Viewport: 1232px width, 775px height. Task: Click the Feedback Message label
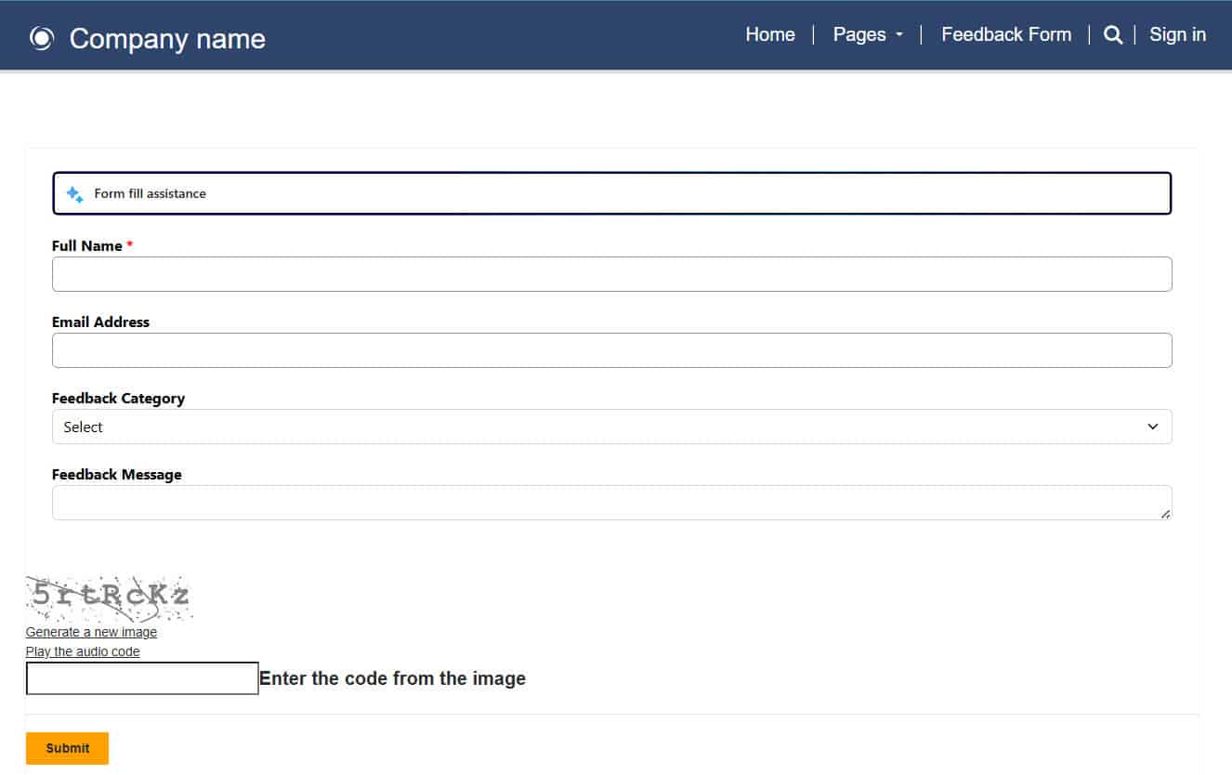(117, 475)
